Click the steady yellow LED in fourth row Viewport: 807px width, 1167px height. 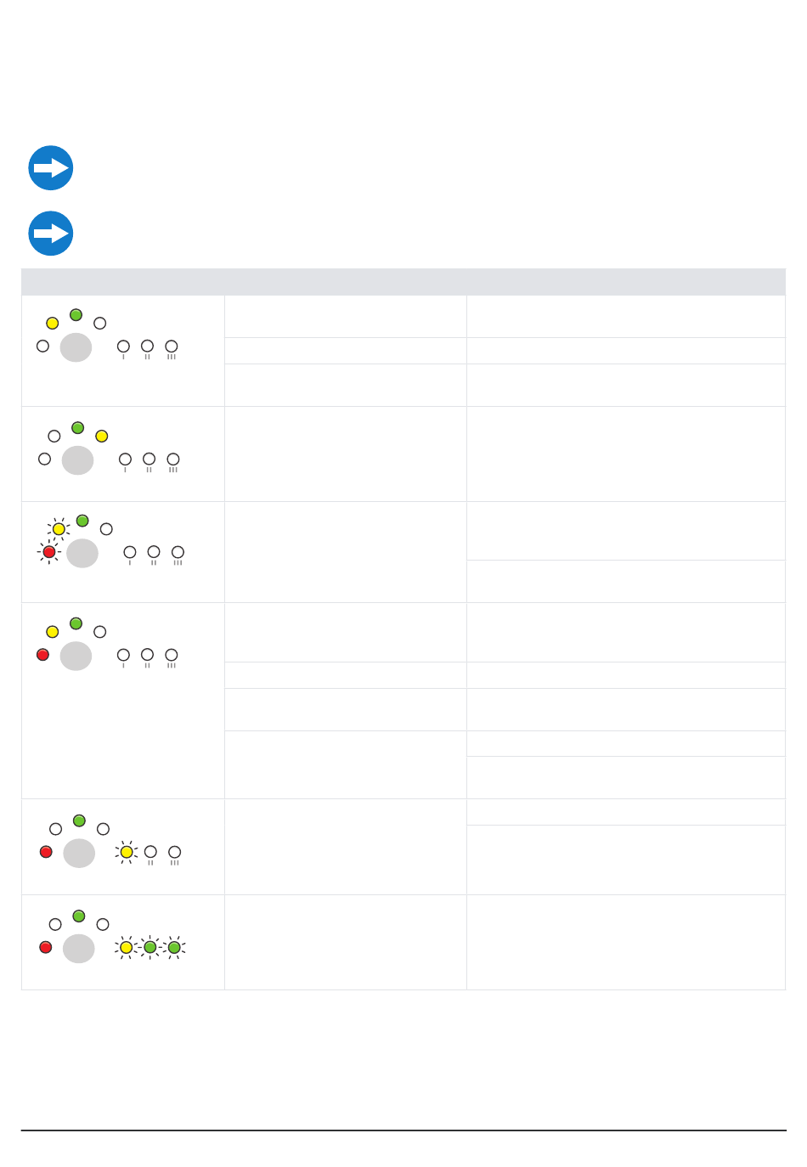pyautogui.click(x=53, y=632)
